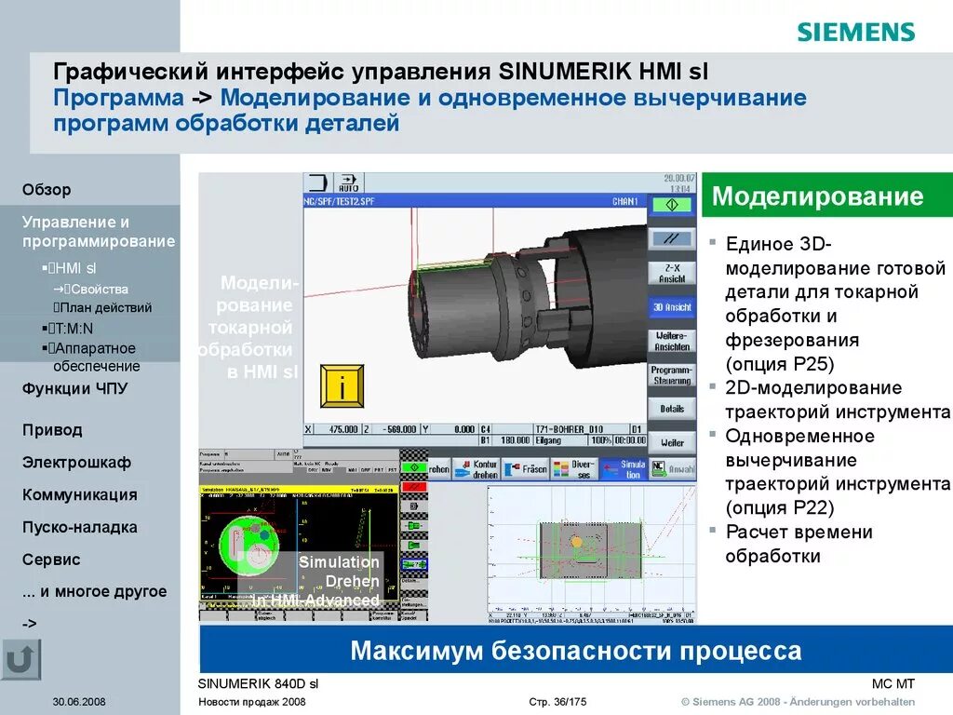953x715 pixels.
Task: Click the SIEMENS logo
Action: tap(856, 33)
